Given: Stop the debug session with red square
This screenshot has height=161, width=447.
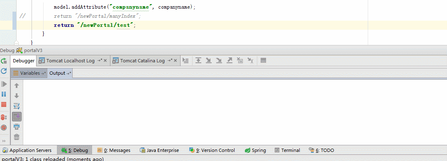Looking at the screenshot, I should coord(4,104).
